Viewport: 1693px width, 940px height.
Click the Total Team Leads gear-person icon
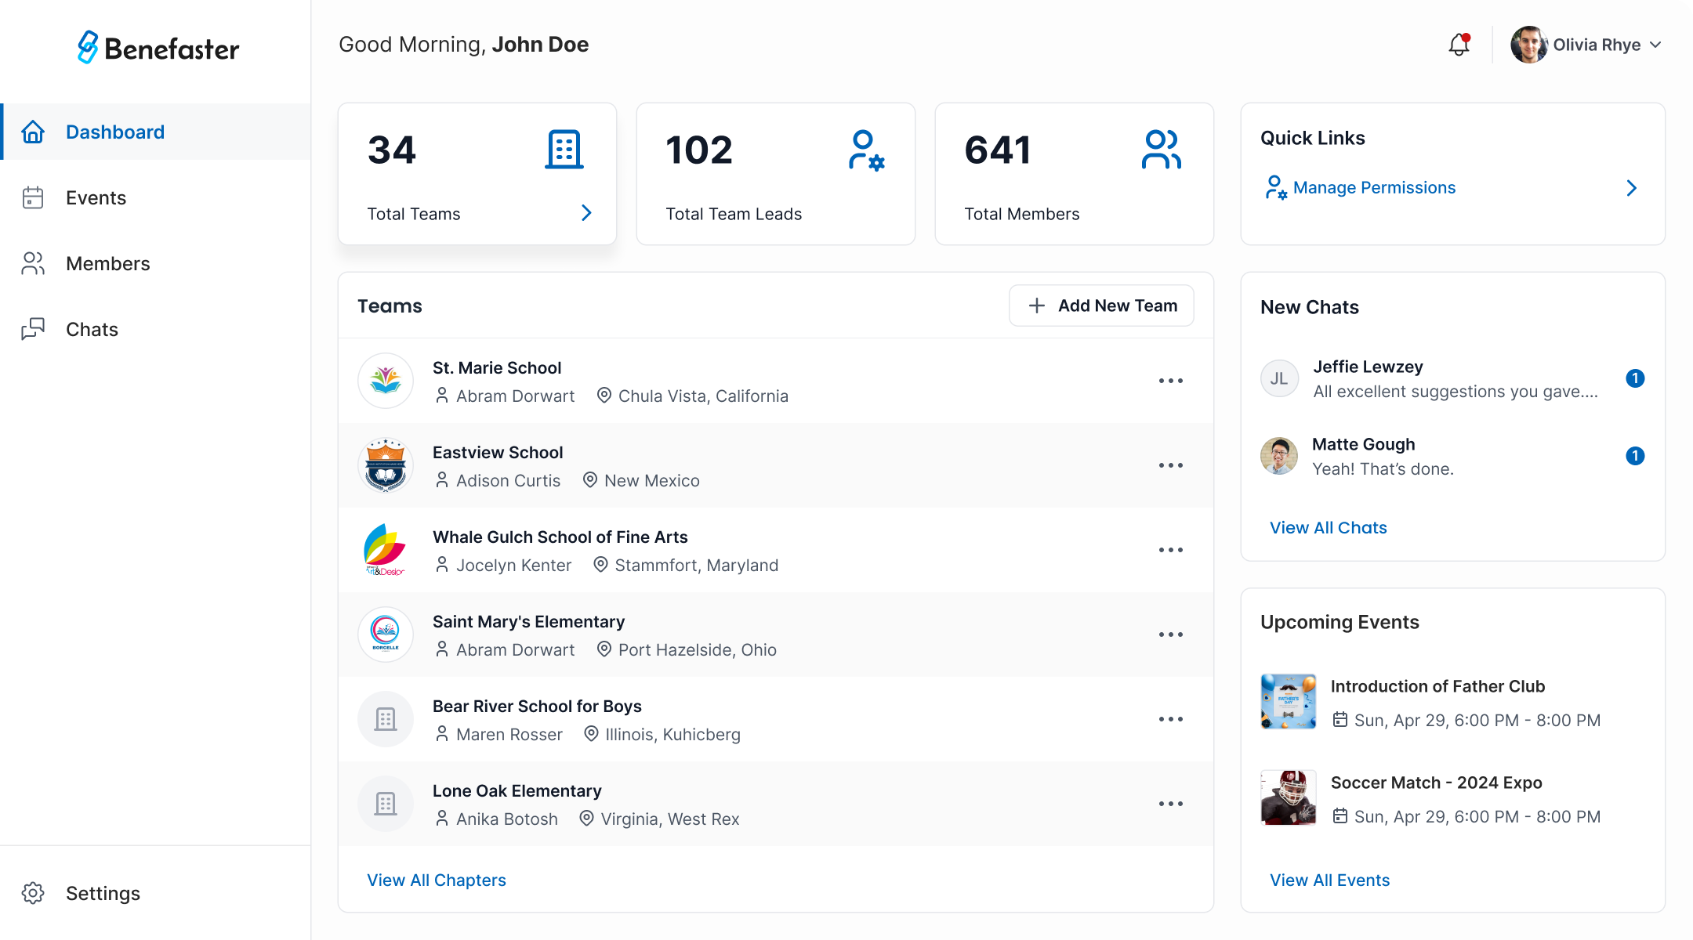865,150
